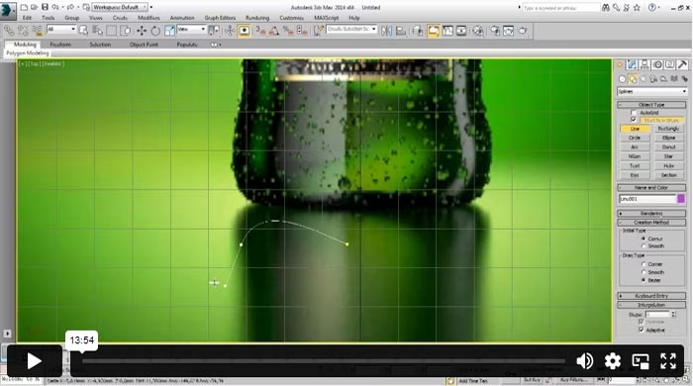Image resolution: width=693 pixels, height=386 pixels.
Task: Toggle the Spinner Snap icon
Action: tap(302, 31)
